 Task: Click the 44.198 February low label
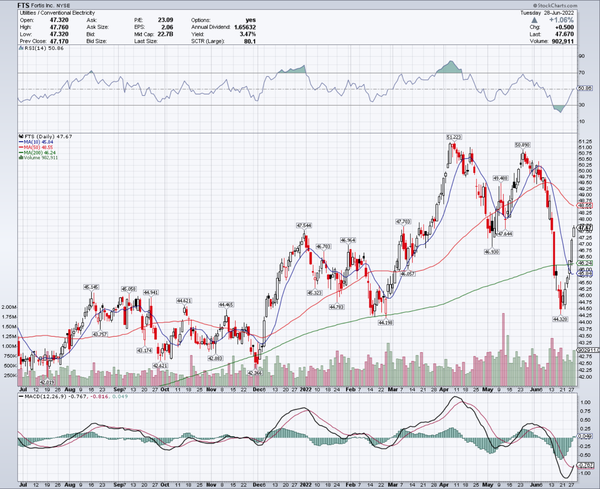385,323
